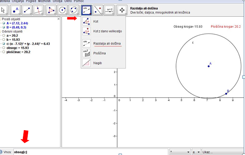245x155 pixels.
Task: Click point B on the circle
Action: tap(226, 94)
